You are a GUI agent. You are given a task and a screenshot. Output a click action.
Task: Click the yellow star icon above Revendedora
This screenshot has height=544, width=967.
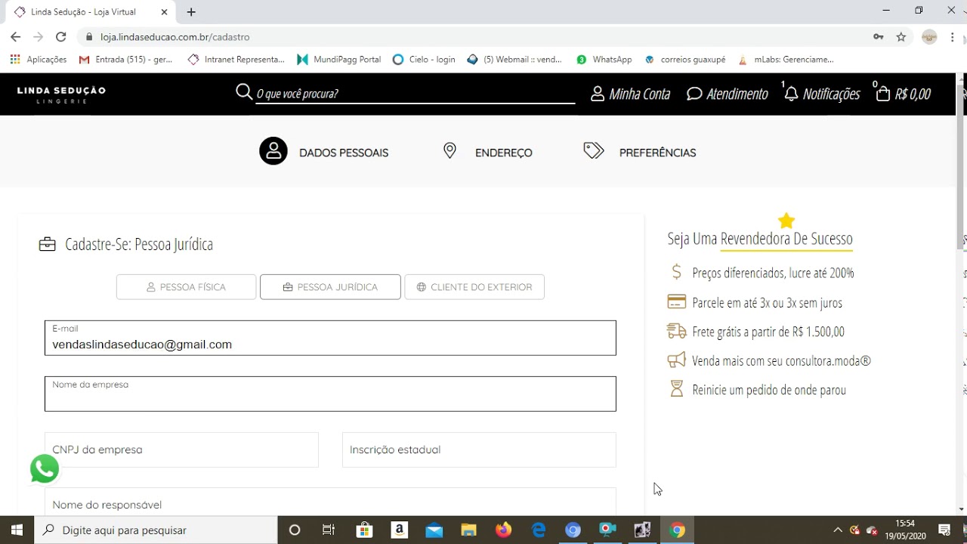786,221
